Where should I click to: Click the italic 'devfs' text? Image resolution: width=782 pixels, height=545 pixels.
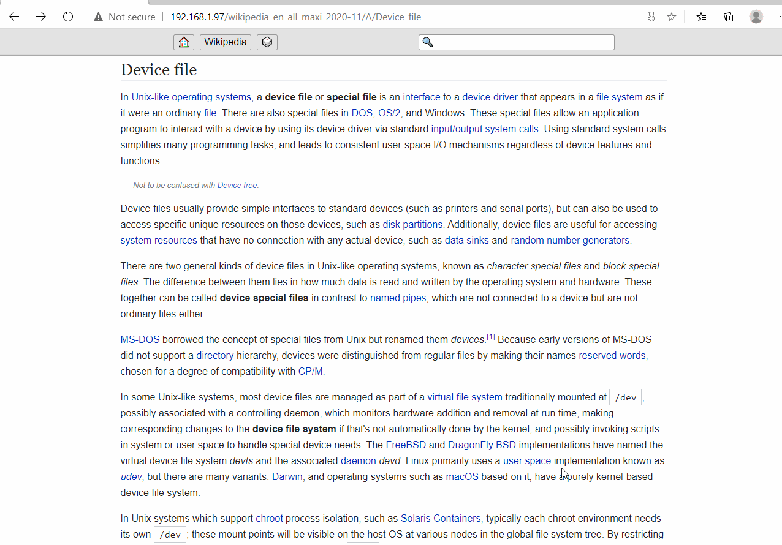click(241, 460)
